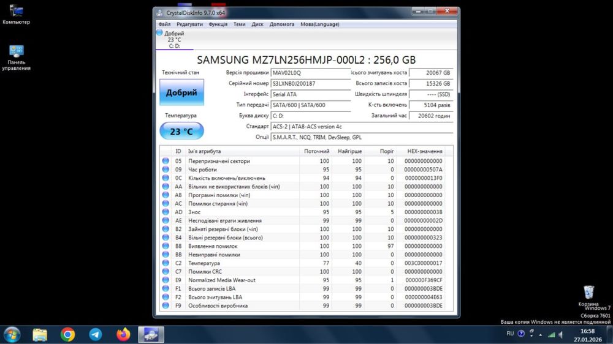613x344 pixels.
Task: Click HEX value 000000F369CF
Action: (424, 280)
